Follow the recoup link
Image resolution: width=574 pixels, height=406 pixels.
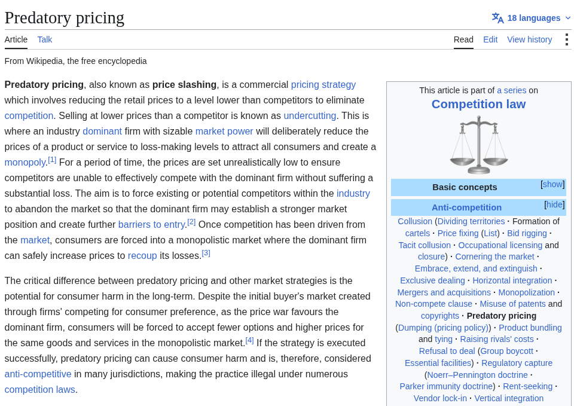point(142,255)
